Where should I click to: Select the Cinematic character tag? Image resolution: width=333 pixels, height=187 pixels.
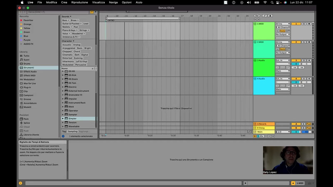point(67,55)
